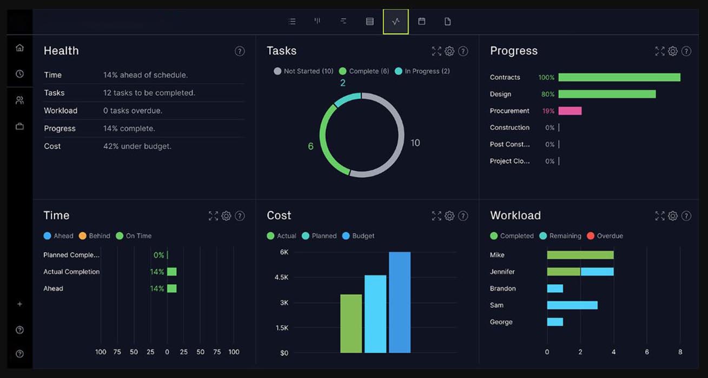Toggle Budget legend in Cost chart
This screenshot has height=378, width=708.
point(359,236)
